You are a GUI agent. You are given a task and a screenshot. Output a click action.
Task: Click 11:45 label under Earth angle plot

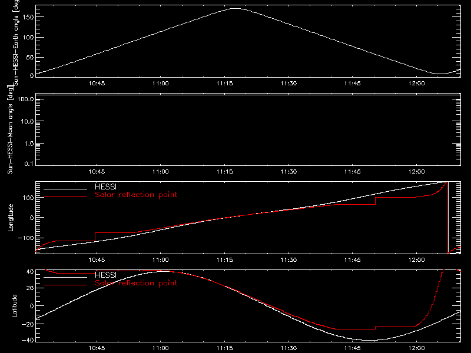coord(352,83)
